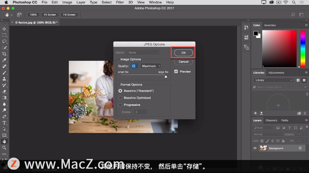Toggle lock position icon in Layers
Screen dimensions: 309x173
[272, 141]
